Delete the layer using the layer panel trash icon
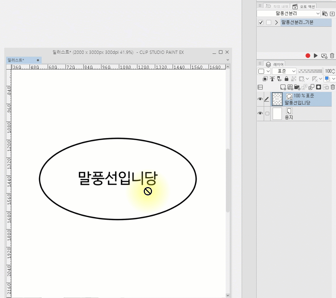Image resolution: width=336 pixels, height=298 pixels. pyautogui.click(x=333, y=87)
